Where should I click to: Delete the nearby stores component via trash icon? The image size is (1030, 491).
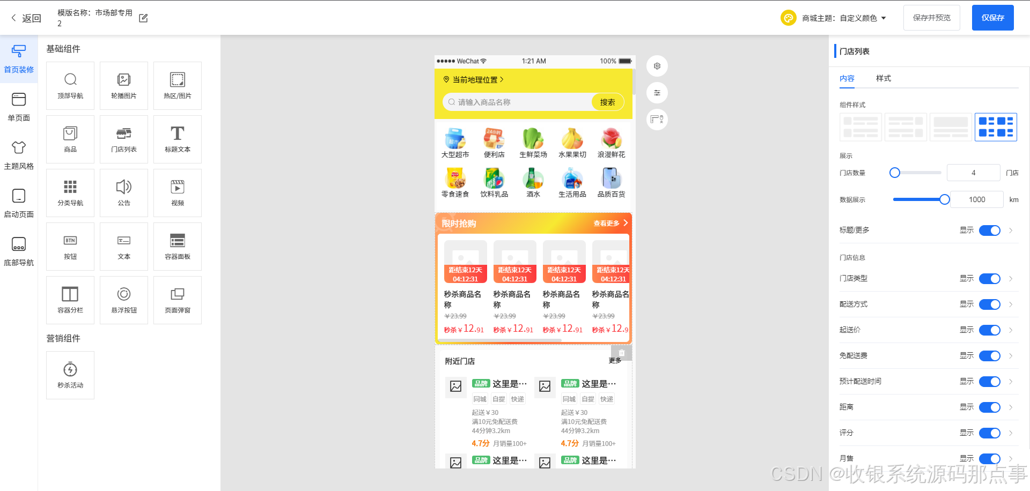pyautogui.click(x=622, y=353)
